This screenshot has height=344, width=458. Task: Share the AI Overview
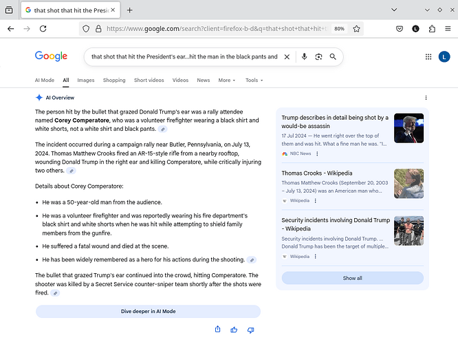[217, 330]
